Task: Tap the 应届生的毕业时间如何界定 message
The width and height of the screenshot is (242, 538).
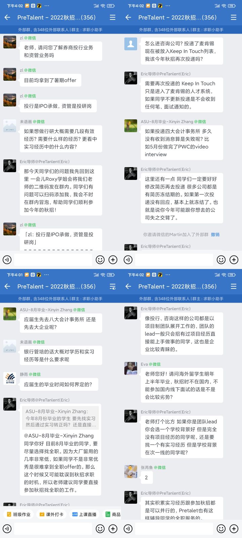Action: pos(58,384)
